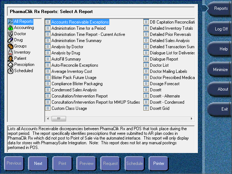Click the Previous button
The image size is (232, 174).
(14, 163)
